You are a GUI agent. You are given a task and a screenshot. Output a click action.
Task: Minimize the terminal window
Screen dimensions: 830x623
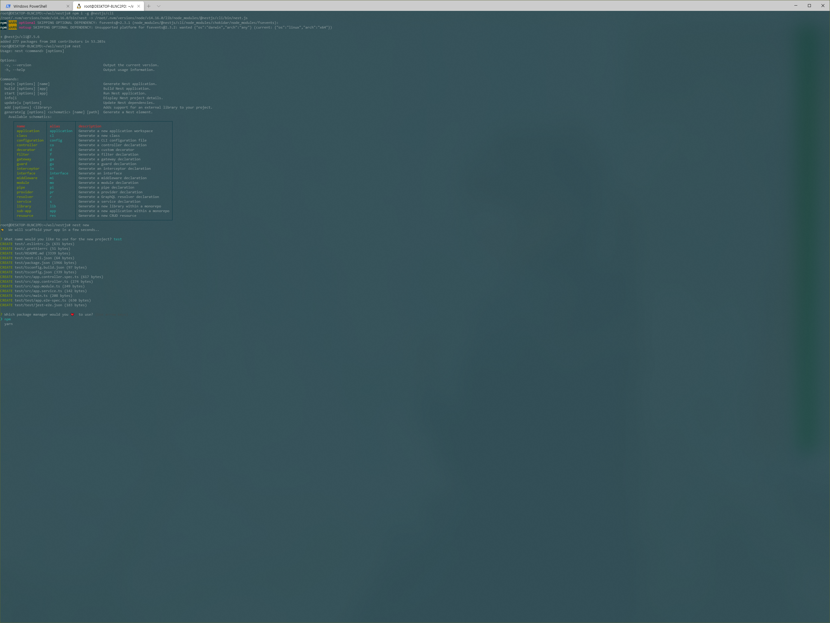pyautogui.click(x=796, y=6)
